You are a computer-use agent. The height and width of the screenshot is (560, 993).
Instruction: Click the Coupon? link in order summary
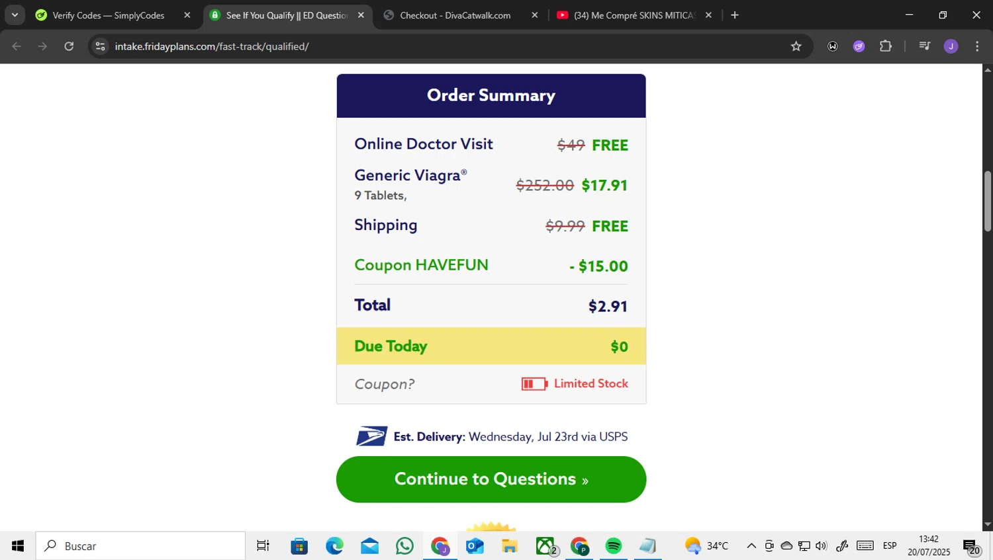point(385,384)
